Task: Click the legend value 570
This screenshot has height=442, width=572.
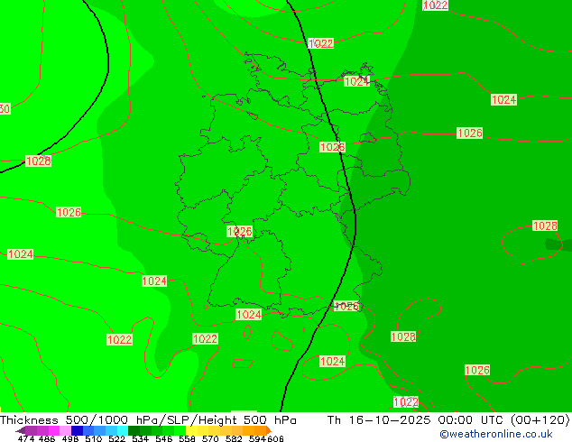Action: click(x=210, y=438)
